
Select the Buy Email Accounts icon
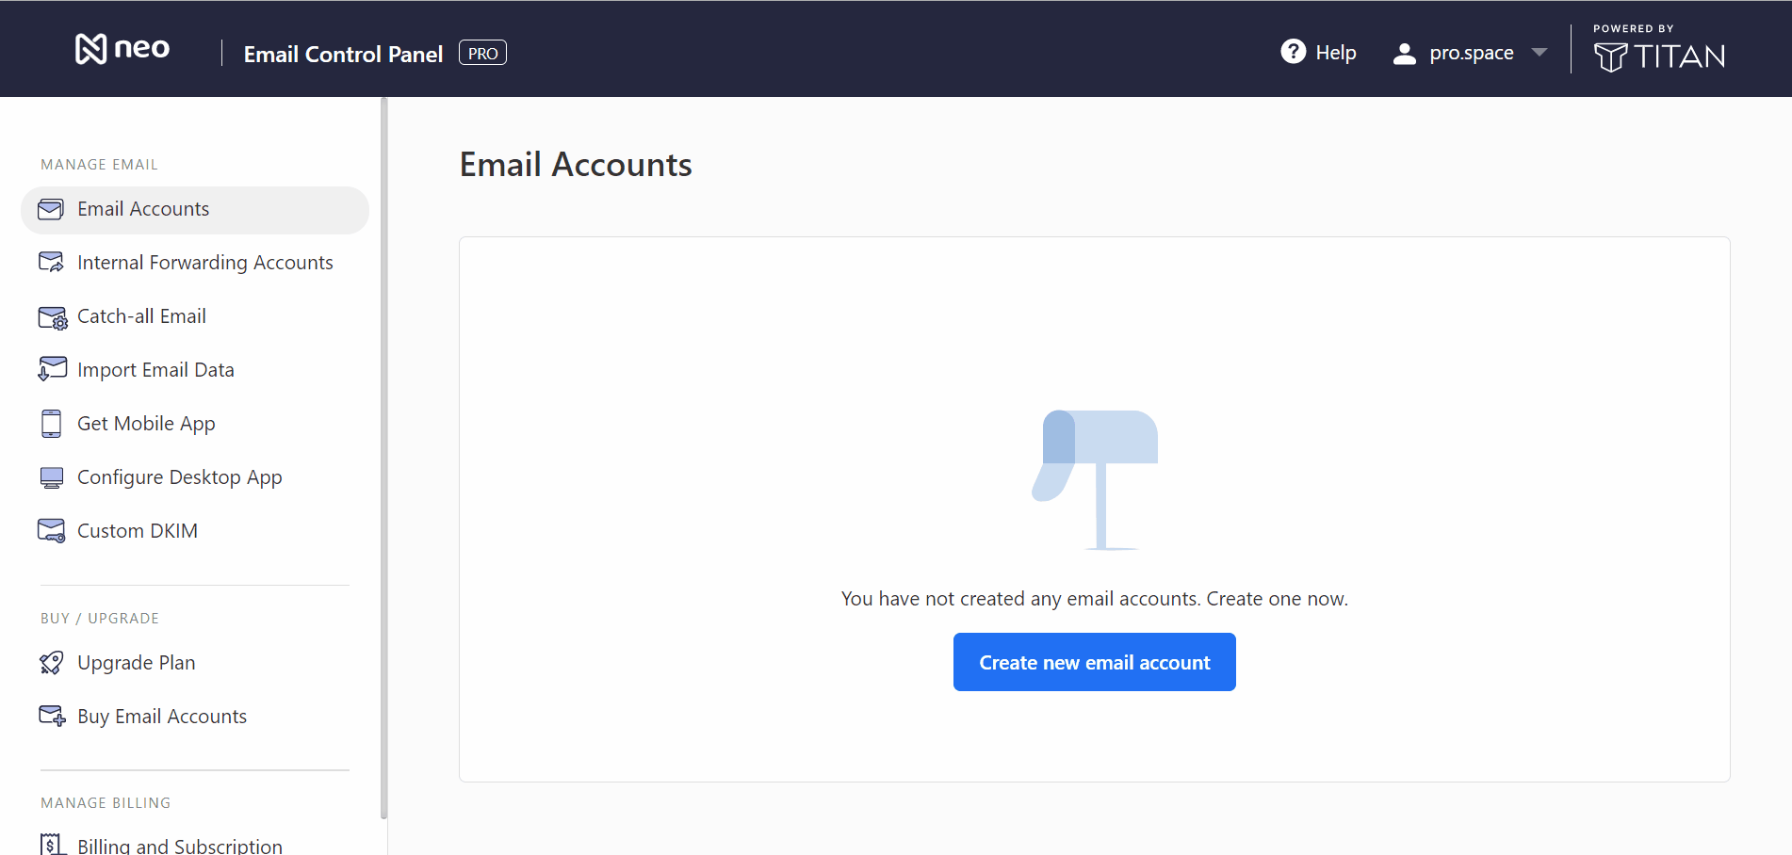pyautogui.click(x=51, y=716)
